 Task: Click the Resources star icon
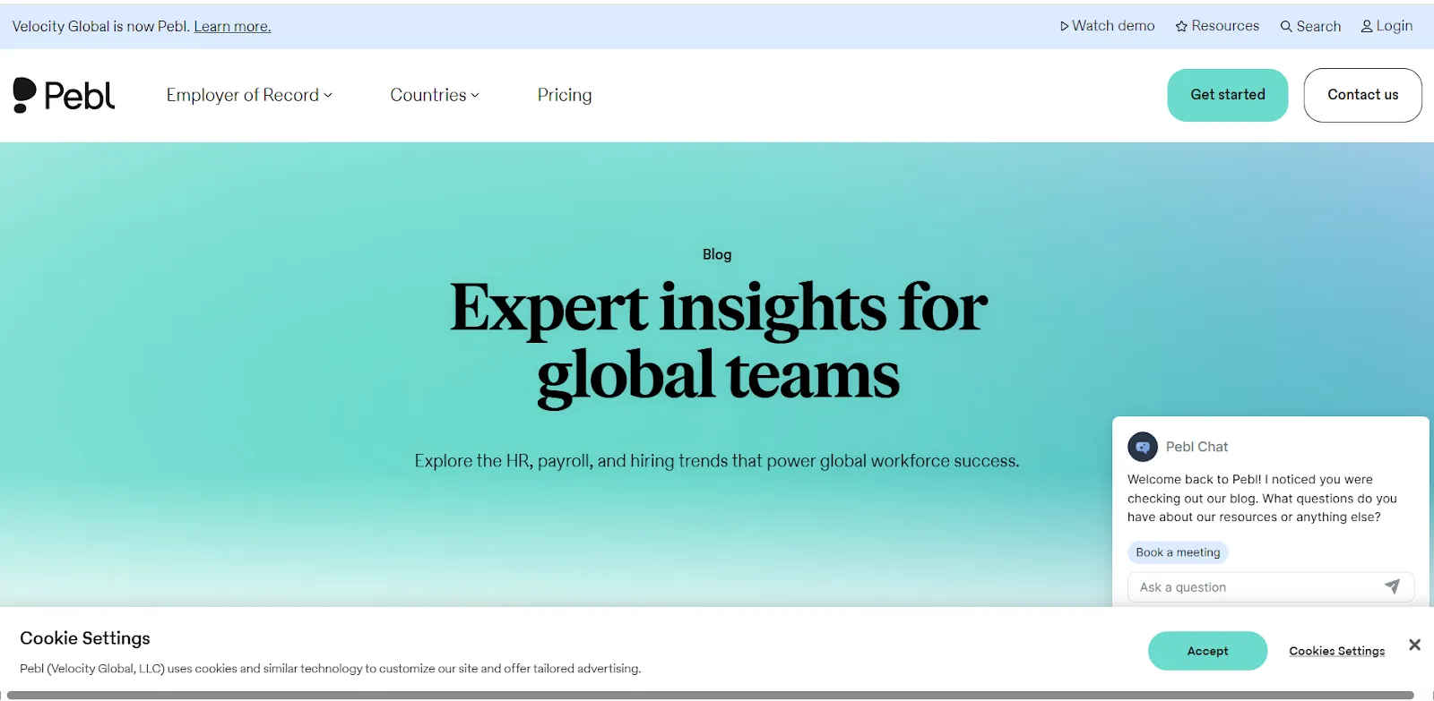1181,27
